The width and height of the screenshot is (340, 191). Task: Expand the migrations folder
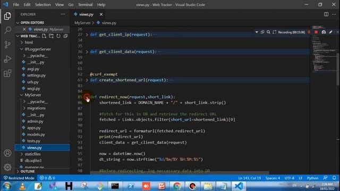point(36,108)
